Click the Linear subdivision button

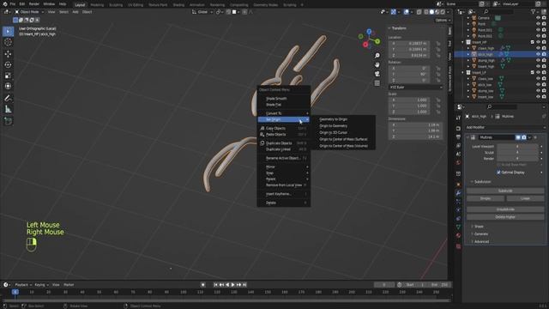tap(525, 198)
